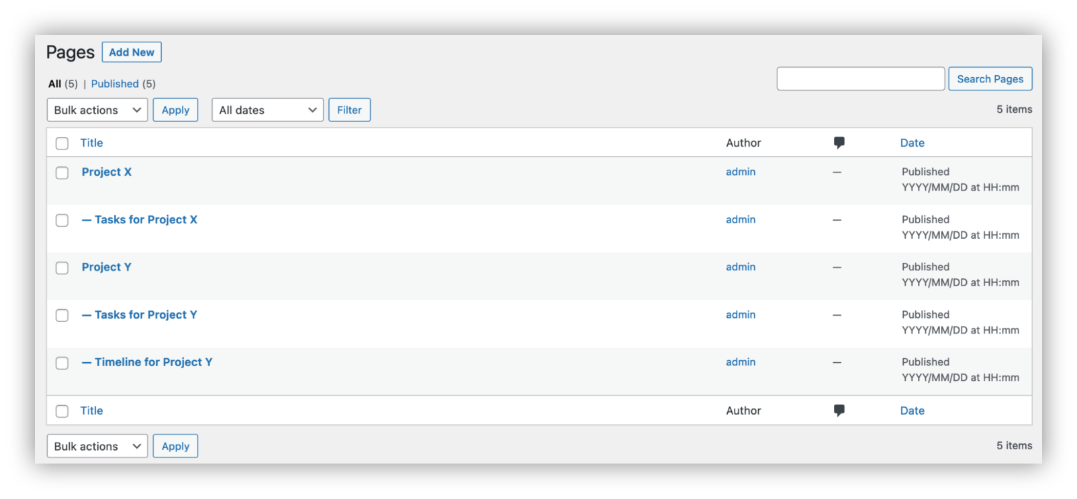1077x499 pixels.
Task: Click the admin author link for Project X
Action: 741,172
